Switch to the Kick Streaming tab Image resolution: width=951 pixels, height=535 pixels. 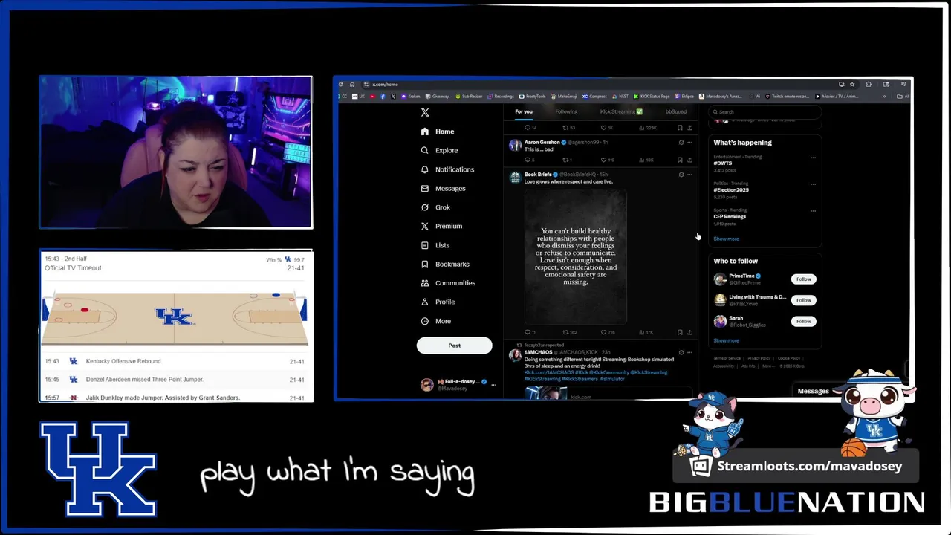click(621, 111)
